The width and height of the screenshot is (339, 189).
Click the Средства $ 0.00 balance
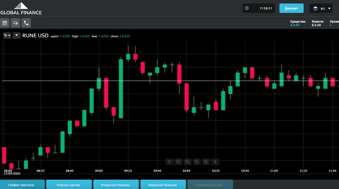click(x=298, y=23)
